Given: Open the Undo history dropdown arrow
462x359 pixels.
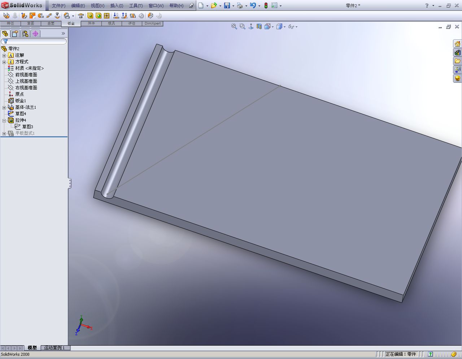Looking at the screenshot, I should coord(259,6).
